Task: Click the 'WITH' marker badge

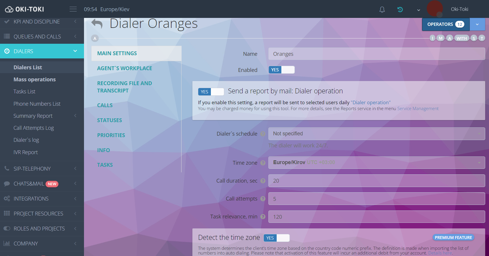Action: (x=462, y=38)
